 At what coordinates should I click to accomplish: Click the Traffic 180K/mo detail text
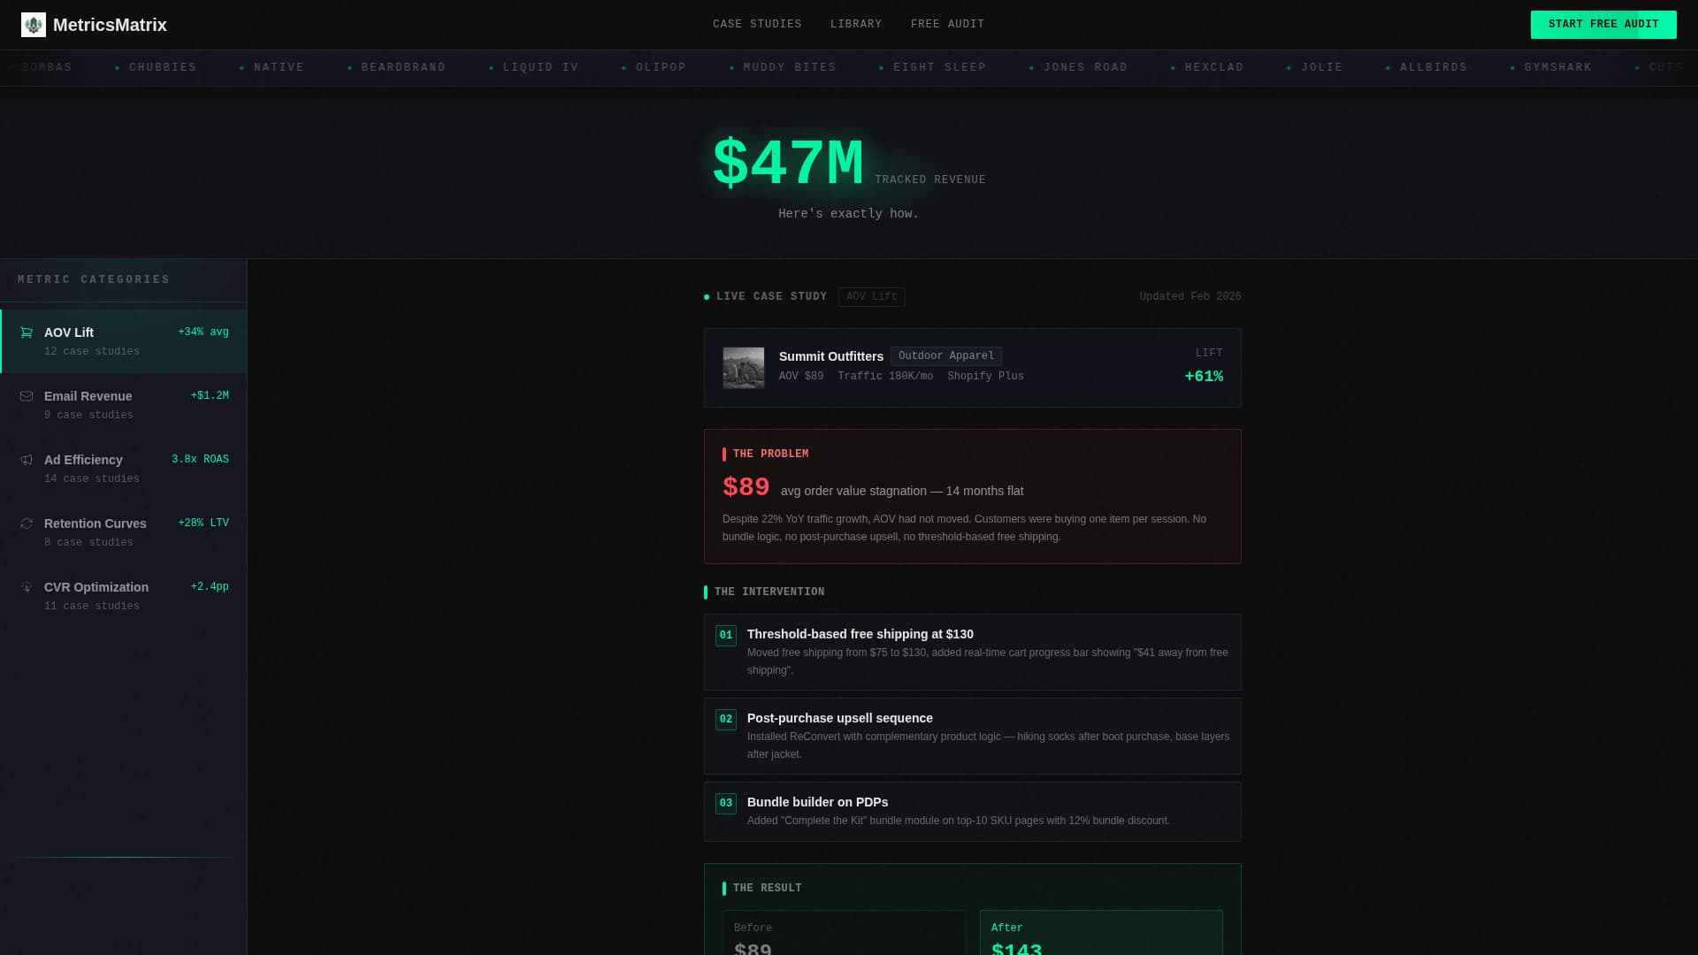click(885, 377)
